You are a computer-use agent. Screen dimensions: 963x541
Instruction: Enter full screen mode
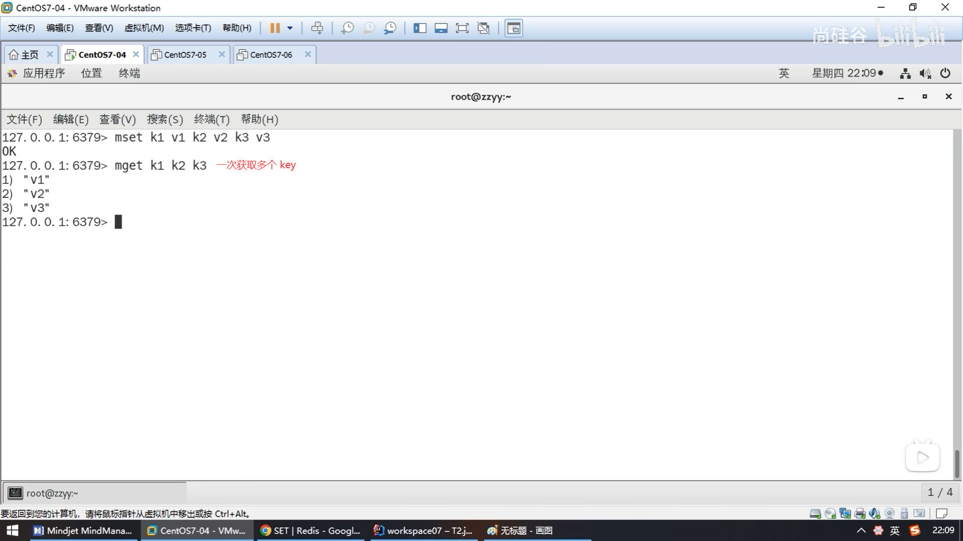click(462, 28)
